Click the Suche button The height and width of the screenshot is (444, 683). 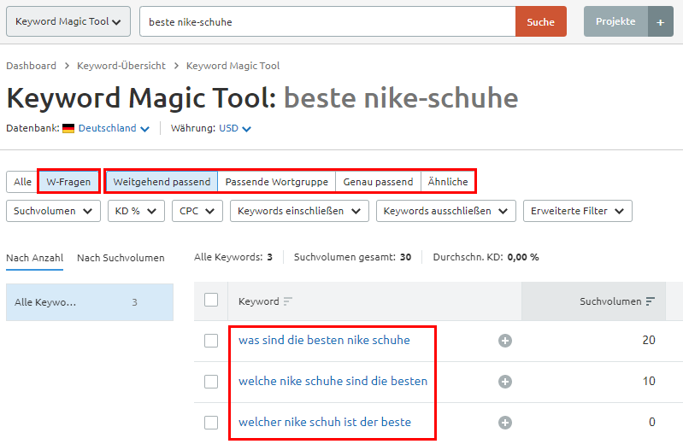point(541,21)
